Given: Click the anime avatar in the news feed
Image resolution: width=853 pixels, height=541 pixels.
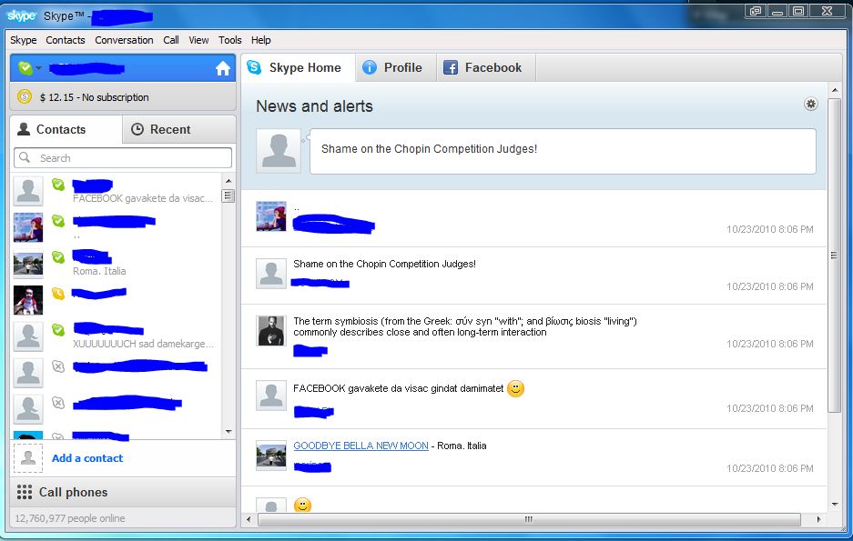Looking at the screenshot, I should click(271, 216).
